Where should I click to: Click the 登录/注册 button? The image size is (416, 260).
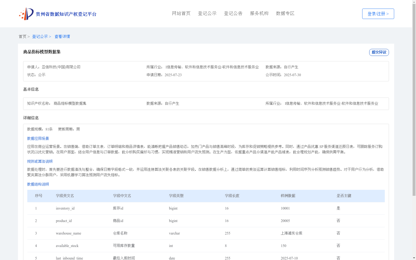pos(378,14)
